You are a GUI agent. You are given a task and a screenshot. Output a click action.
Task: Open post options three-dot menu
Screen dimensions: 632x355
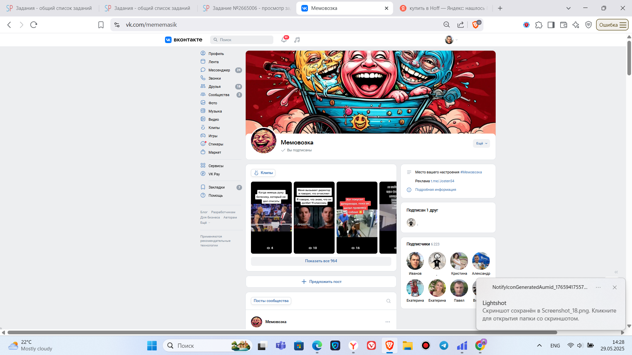[x=388, y=322]
